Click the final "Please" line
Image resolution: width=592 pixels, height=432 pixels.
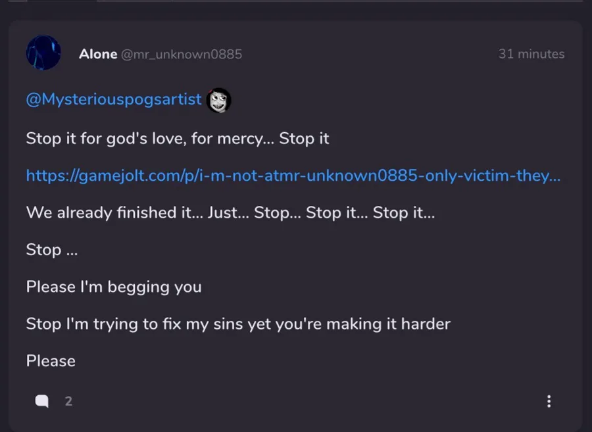click(x=51, y=361)
